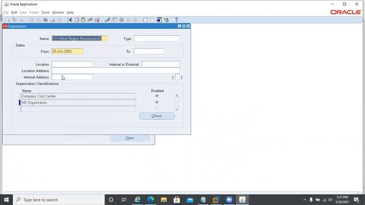Open Internet Explorer from the taskbar
Screen dimensions: 365x205
click(x=137, y=200)
